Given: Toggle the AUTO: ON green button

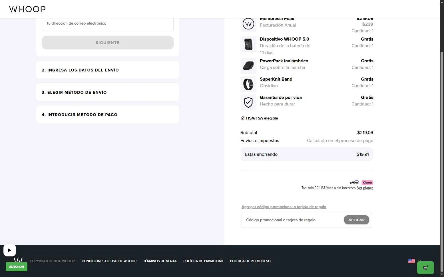Looking at the screenshot, I should pyautogui.click(x=17, y=267).
